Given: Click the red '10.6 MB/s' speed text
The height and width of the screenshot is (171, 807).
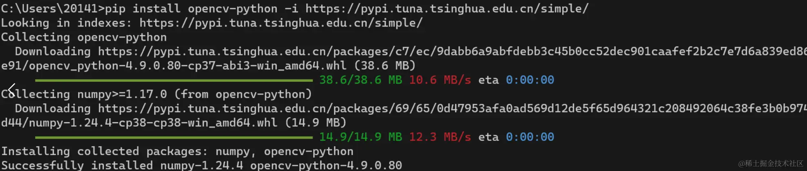Looking at the screenshot, I should [x=440, y=80].
